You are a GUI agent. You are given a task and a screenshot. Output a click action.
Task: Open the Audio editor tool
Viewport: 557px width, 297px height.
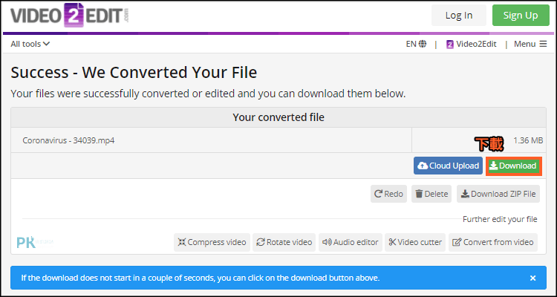[351, 242]
